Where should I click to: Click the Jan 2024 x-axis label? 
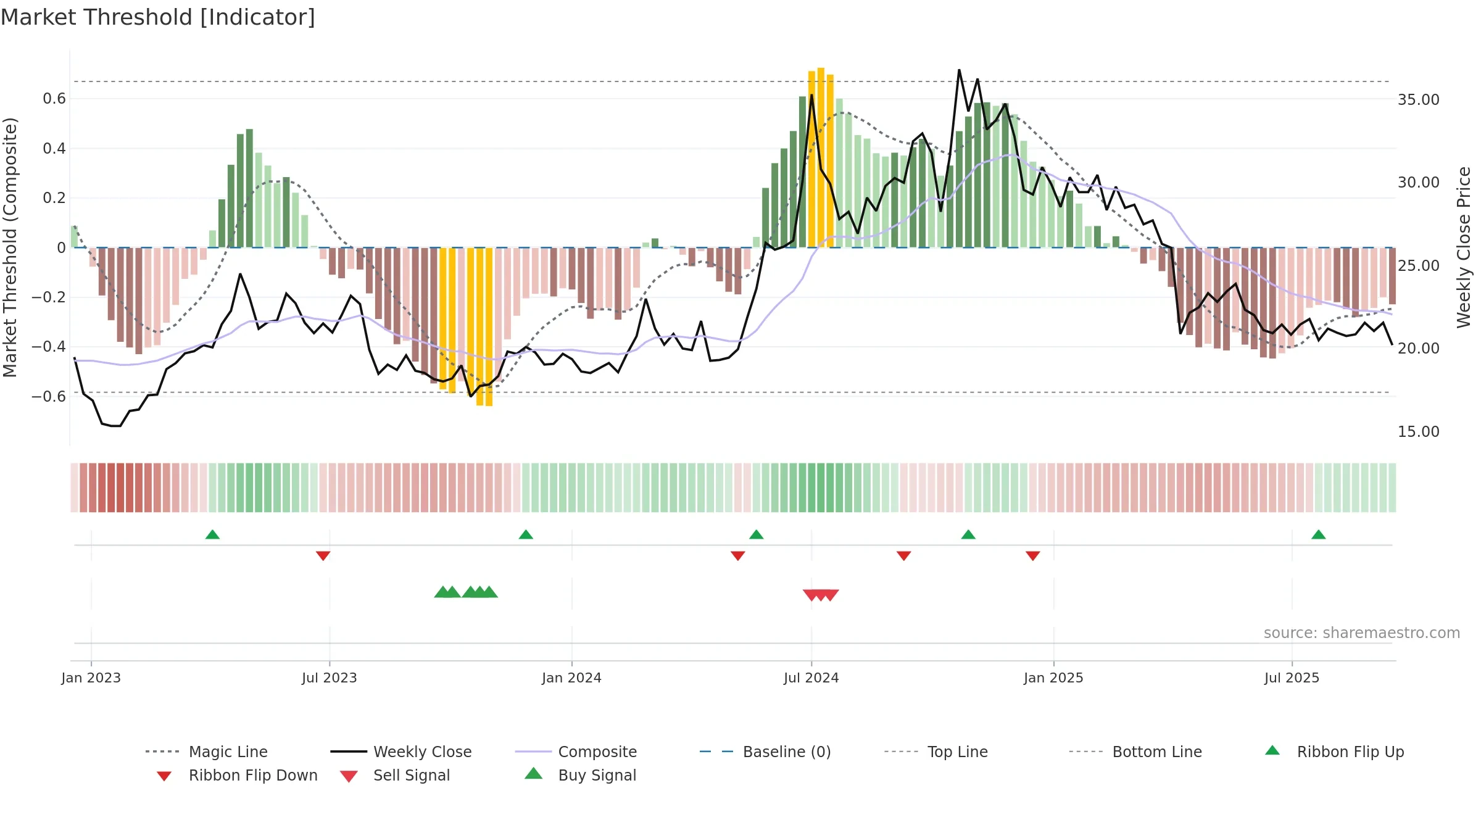[572, 678]
